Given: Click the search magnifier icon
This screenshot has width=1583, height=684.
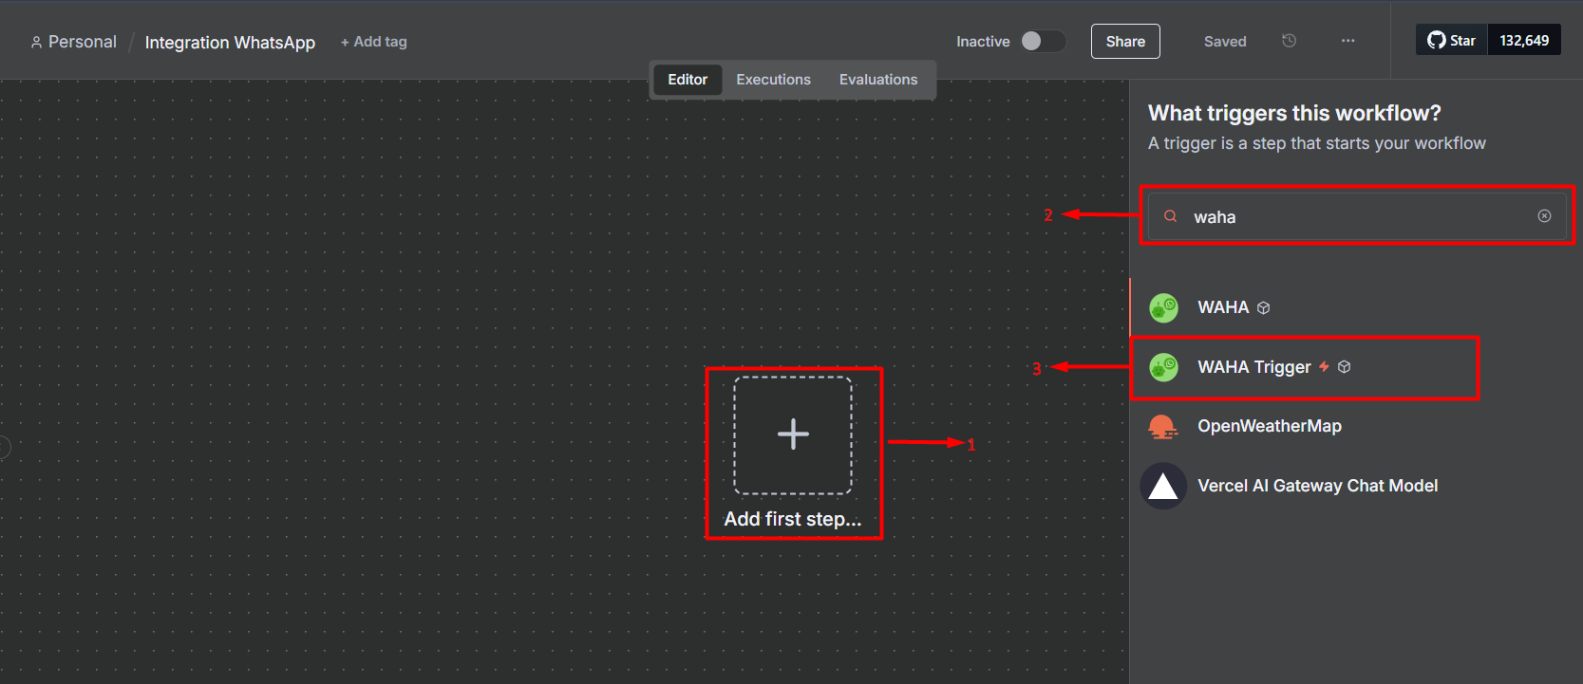Looking at the screenshot, I should coord(1171,216).
